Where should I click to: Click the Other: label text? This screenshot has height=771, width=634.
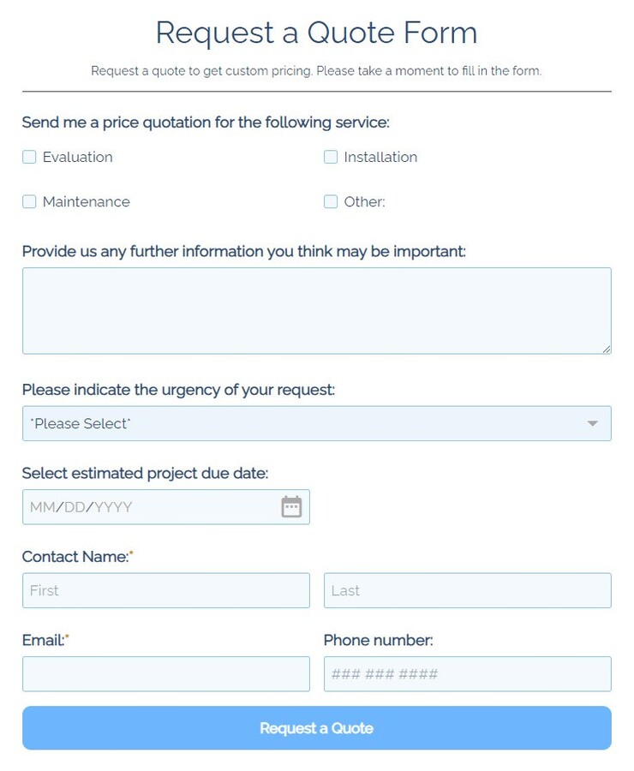click(364, 201)
